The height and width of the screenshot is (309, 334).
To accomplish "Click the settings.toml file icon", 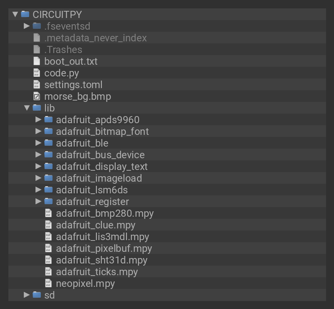I will (37, 85).
